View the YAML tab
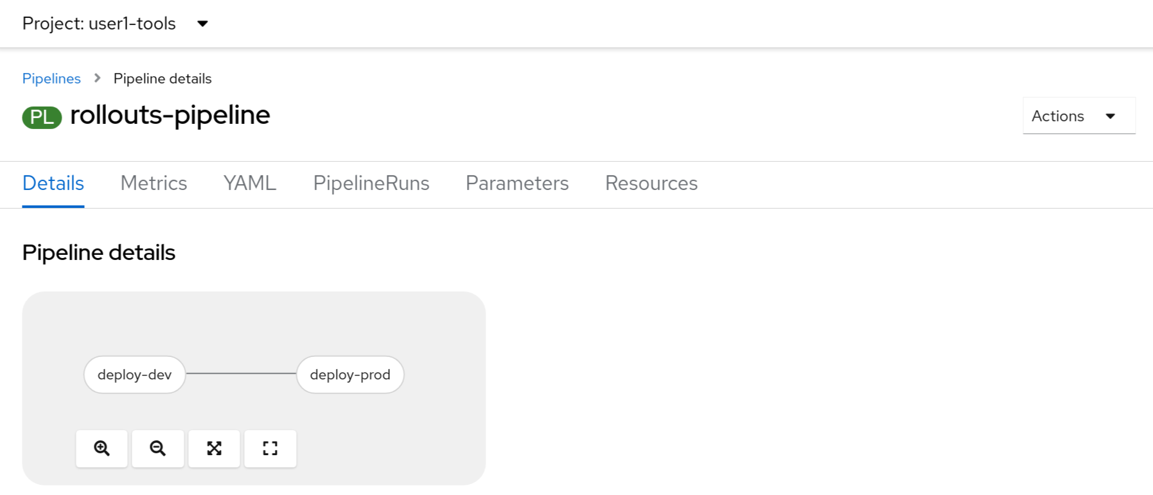The width and height of the screenshot is (1153, 495). click(x=250, y=184)
